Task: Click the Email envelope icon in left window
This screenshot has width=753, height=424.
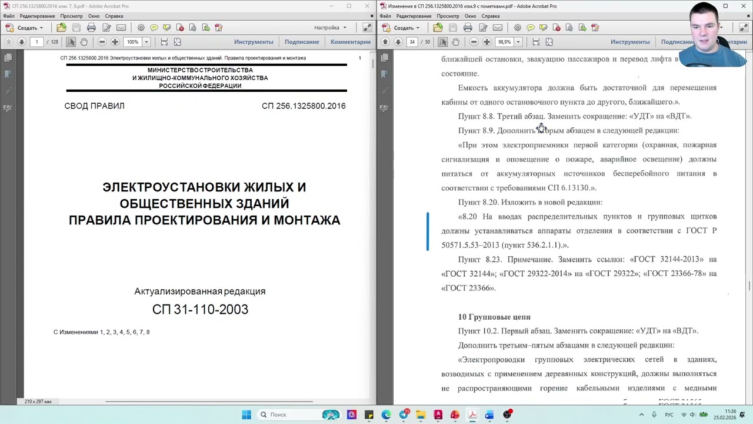Action: point(121,28)
